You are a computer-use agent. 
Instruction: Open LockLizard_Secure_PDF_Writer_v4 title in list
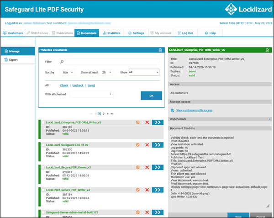pos(68,190)
